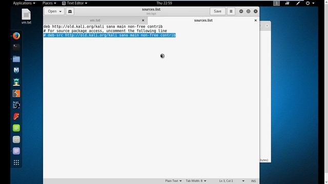Click the workspace indicator in top bar
The image size is (328, 184).
pyautogui.click(x=276, y=3)
